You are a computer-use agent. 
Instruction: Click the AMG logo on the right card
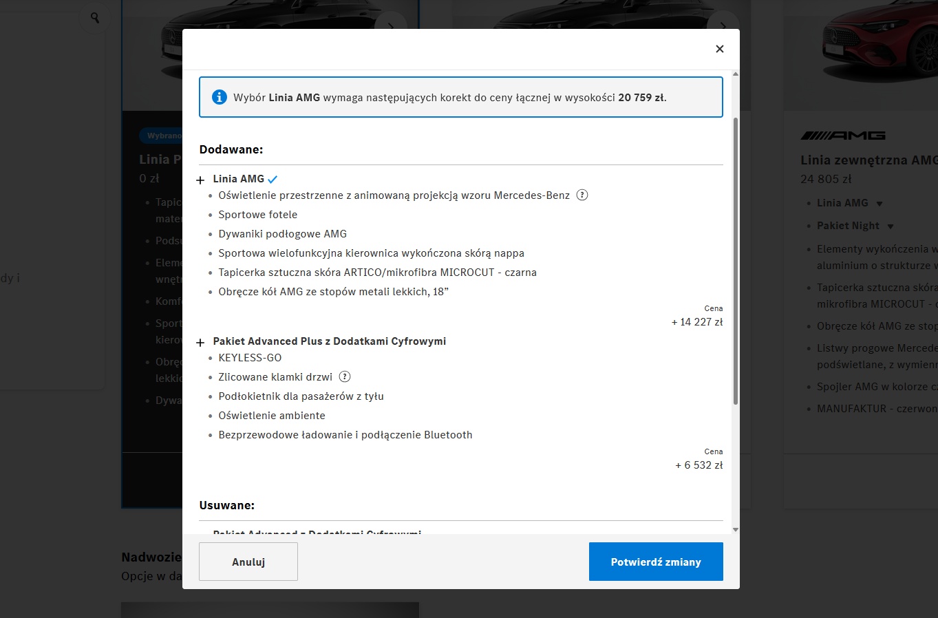click(x=843, y=136)
